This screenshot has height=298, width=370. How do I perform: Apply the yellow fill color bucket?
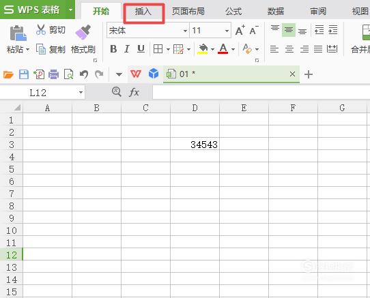coord(203,49)
